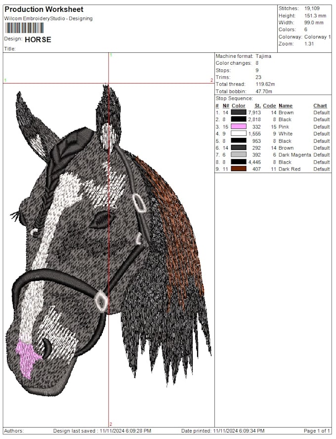Image resolution: width=336 pixels, height=439 pixels.
Task: Click the color changes value '8'
Action: pos(257,63)
